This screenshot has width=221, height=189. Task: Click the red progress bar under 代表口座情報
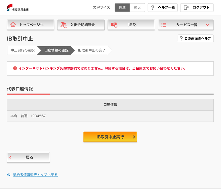(x=28, y=94)
